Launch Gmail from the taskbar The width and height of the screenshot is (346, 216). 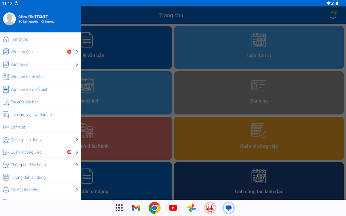[136, 208]
